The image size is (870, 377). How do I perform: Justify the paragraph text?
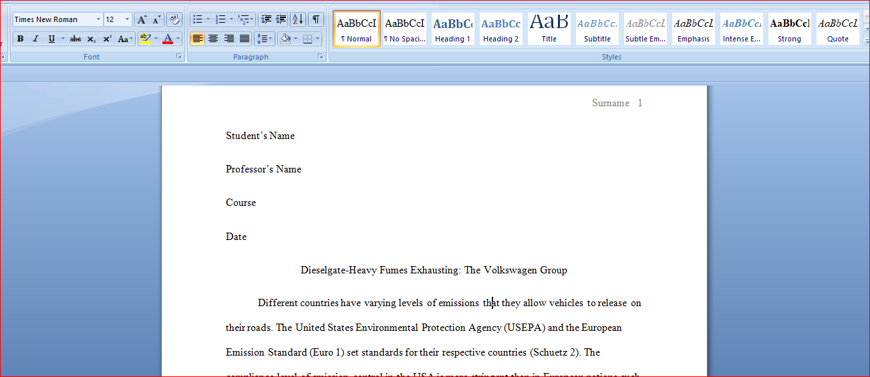pyautogui.click(x=245, y=39)
